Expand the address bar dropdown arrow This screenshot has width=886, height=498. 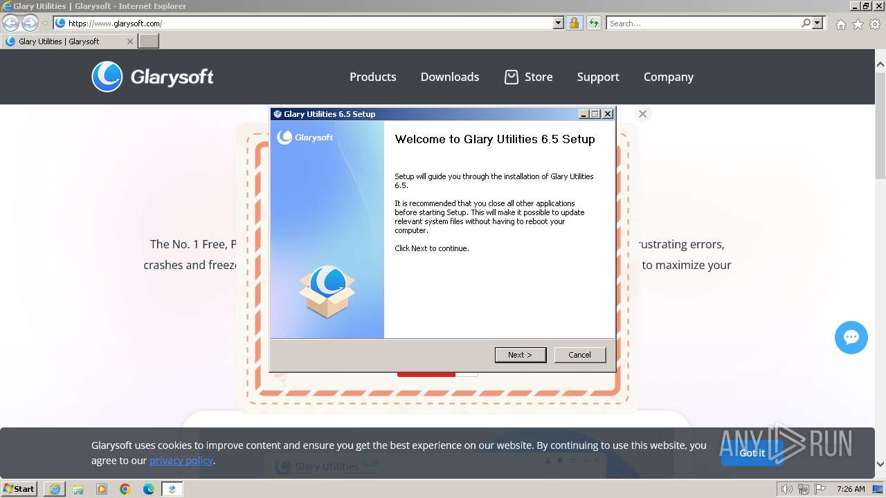click(559, 23)
